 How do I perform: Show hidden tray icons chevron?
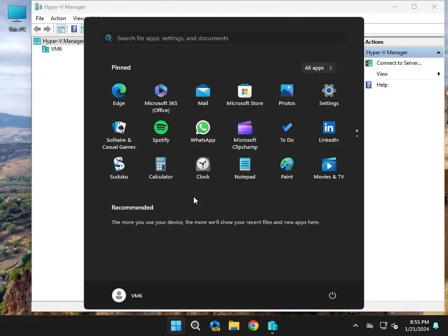[x=356, y=325]
